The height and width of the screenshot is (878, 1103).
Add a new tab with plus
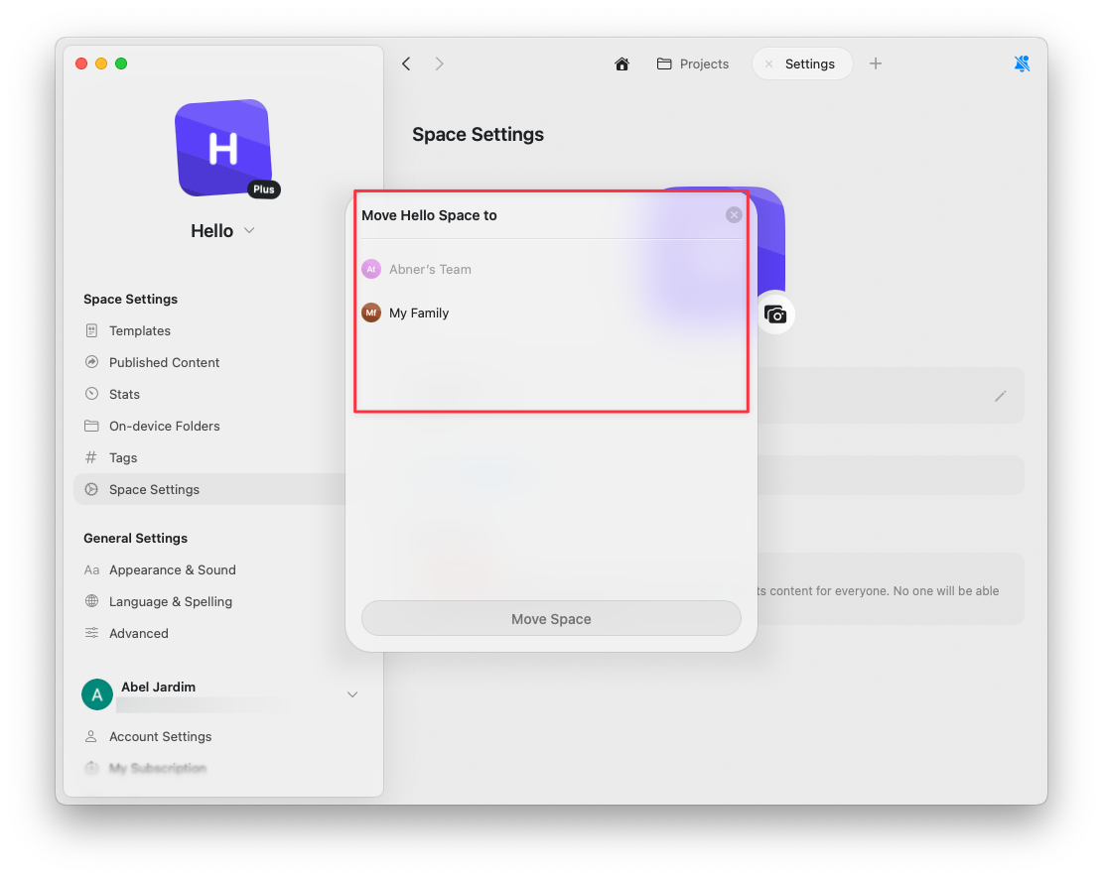875,63
